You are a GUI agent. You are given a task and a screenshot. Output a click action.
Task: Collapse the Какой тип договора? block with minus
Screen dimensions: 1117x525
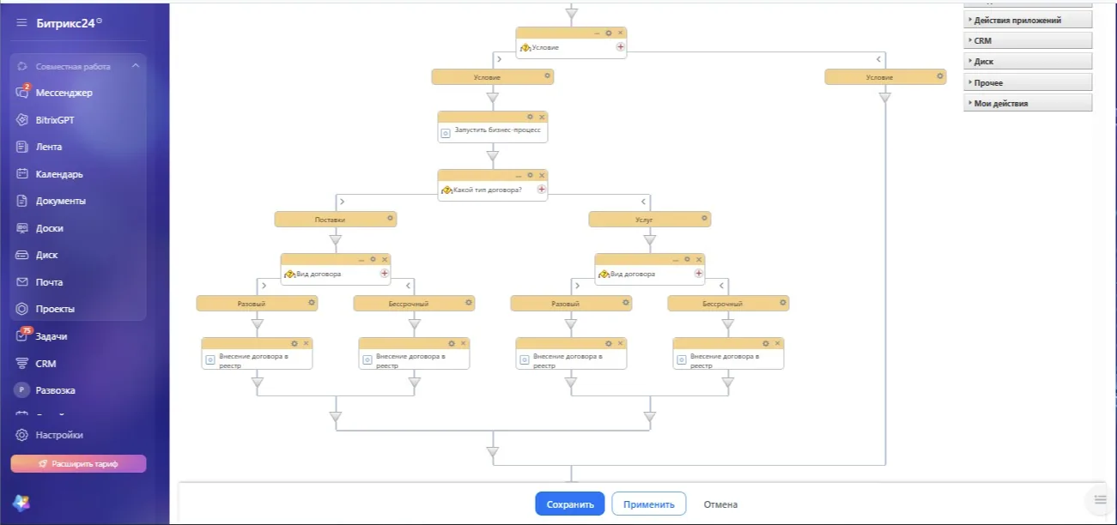[518, 175]
